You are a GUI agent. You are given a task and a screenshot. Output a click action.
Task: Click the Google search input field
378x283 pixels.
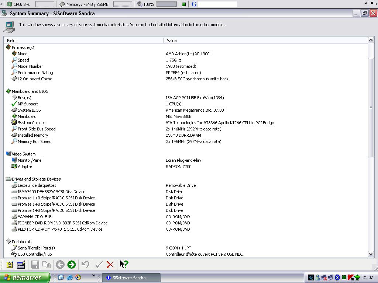[x=217, y=4]
